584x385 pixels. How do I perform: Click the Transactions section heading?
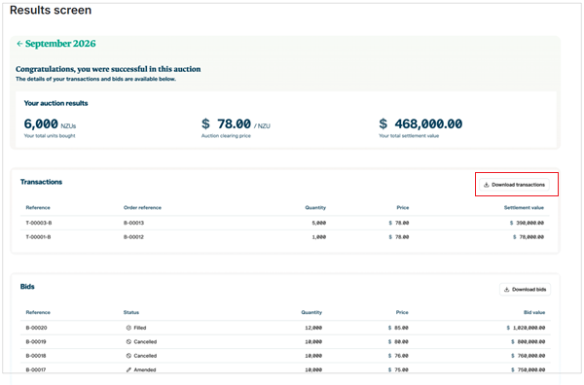(x=41, y=182)
